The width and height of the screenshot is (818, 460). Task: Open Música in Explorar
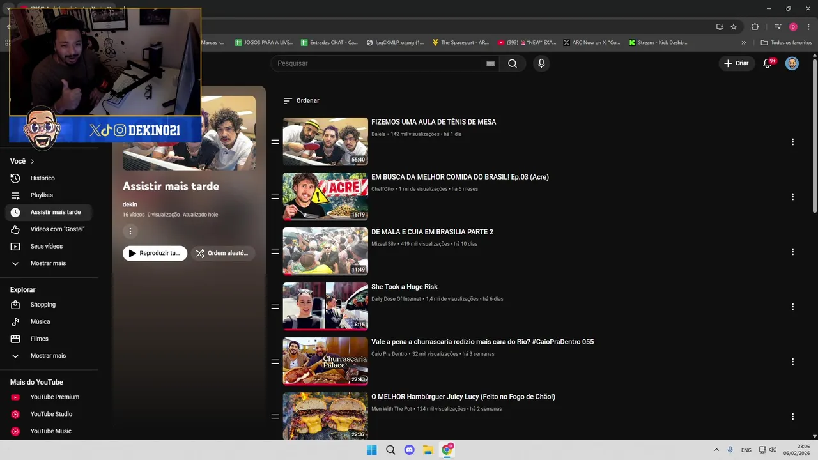(x=48, y=321)
